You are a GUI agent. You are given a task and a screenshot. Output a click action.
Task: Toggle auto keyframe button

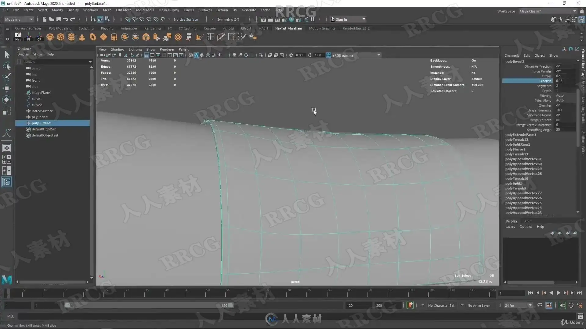(410, 305)
